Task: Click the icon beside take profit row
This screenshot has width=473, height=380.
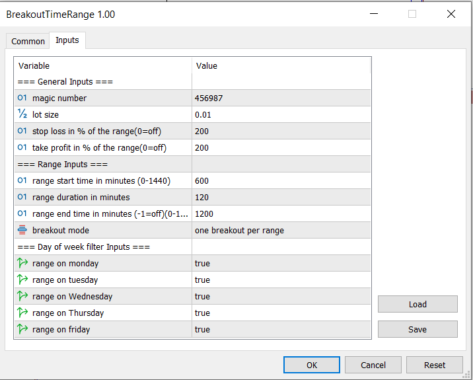Action: (22, 147)
